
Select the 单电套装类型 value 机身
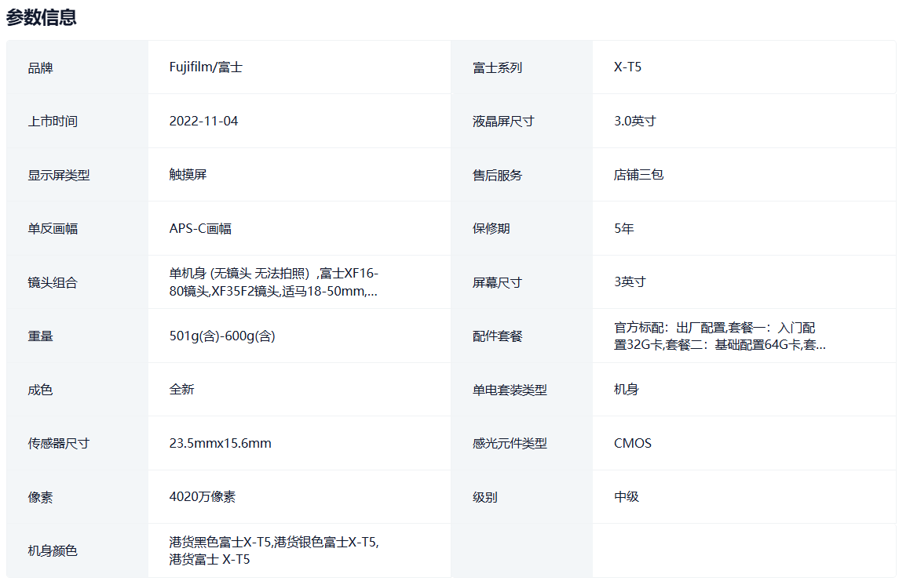tap(626, 389)
